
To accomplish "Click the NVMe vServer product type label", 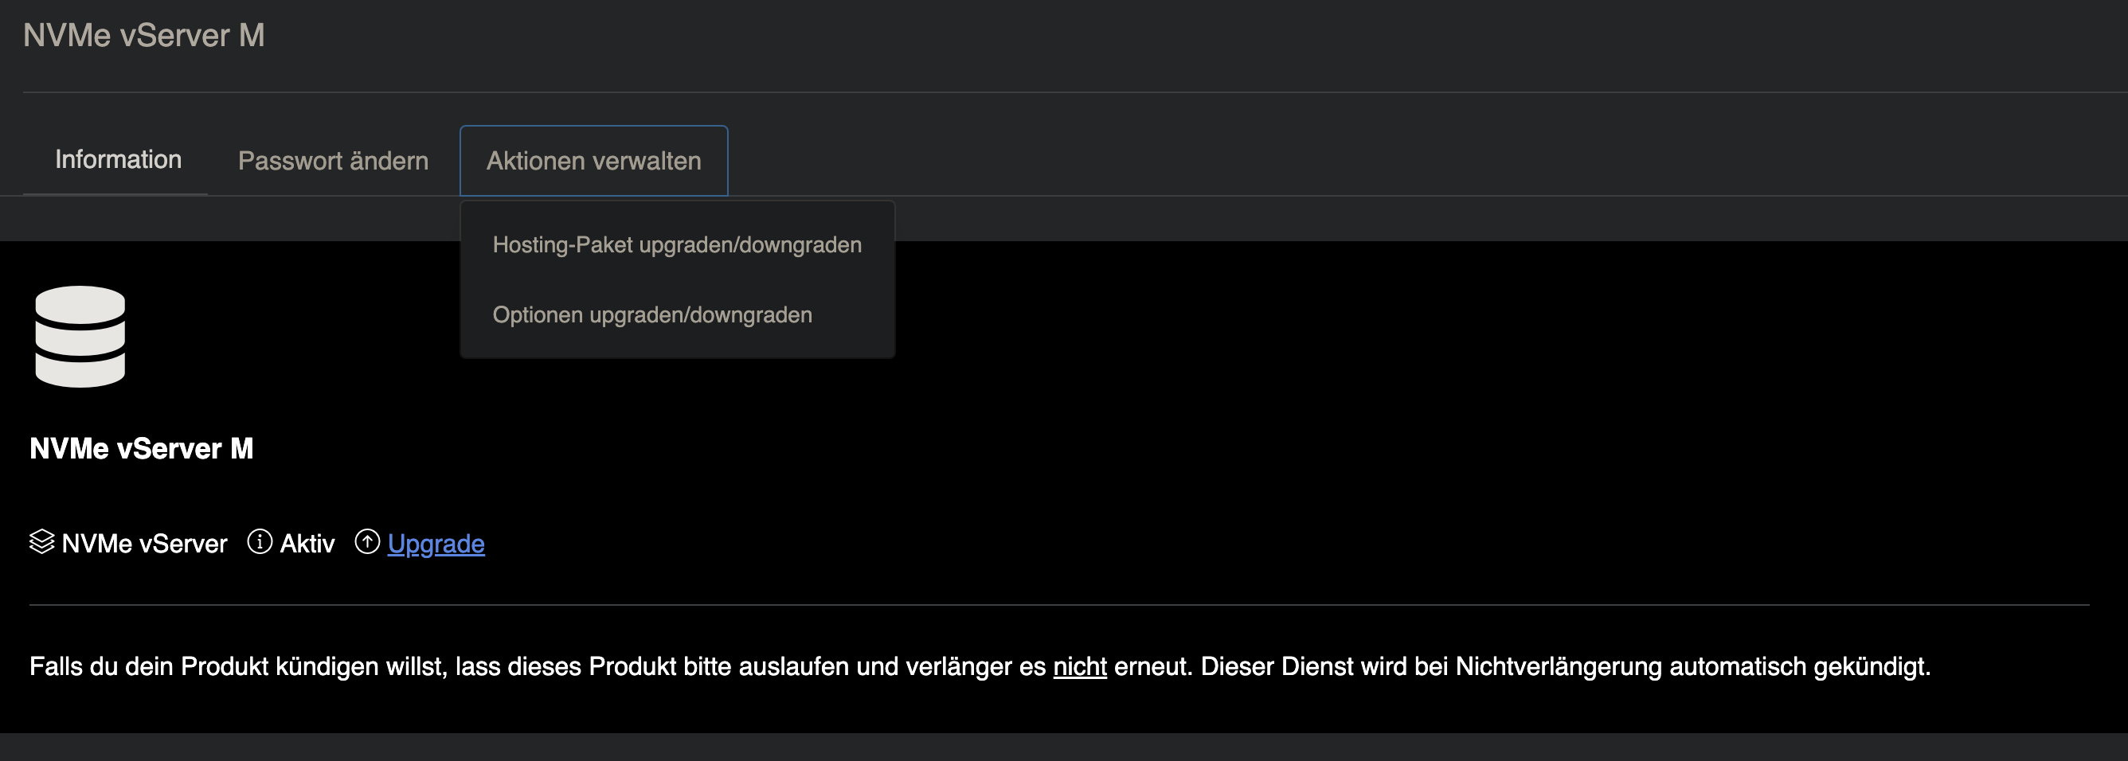I will 145,543.
